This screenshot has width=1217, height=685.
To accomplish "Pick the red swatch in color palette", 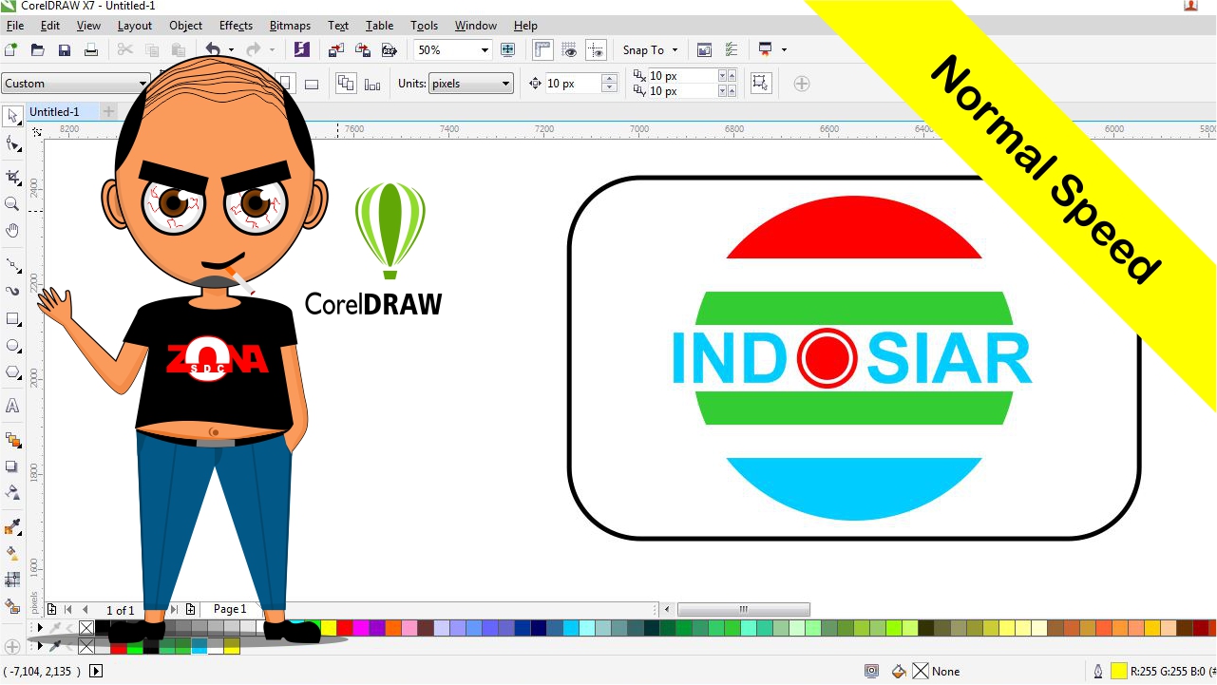I will [x=345, y=628].
